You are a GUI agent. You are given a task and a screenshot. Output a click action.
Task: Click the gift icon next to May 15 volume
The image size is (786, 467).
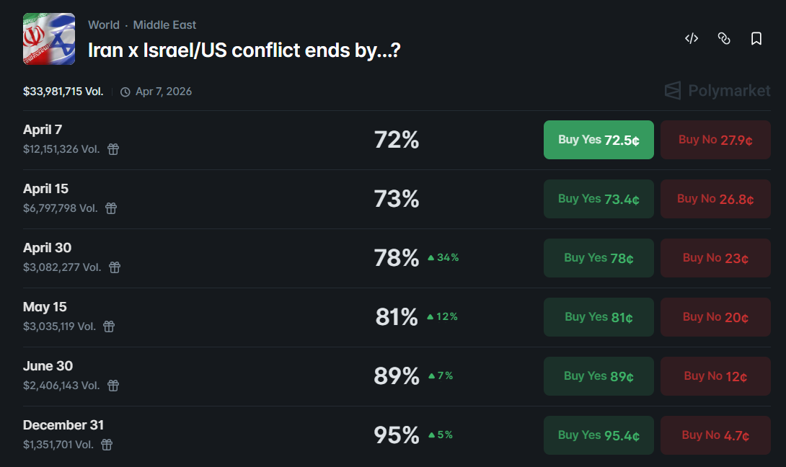click(108, 326)
